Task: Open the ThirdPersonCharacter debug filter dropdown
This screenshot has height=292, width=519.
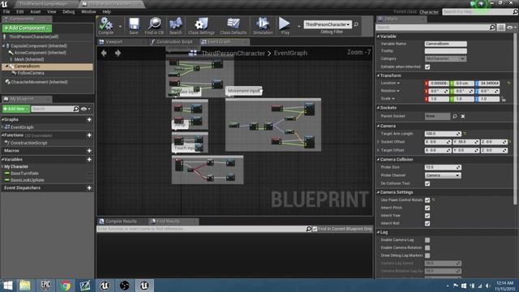Action: [x=327, y=24]
